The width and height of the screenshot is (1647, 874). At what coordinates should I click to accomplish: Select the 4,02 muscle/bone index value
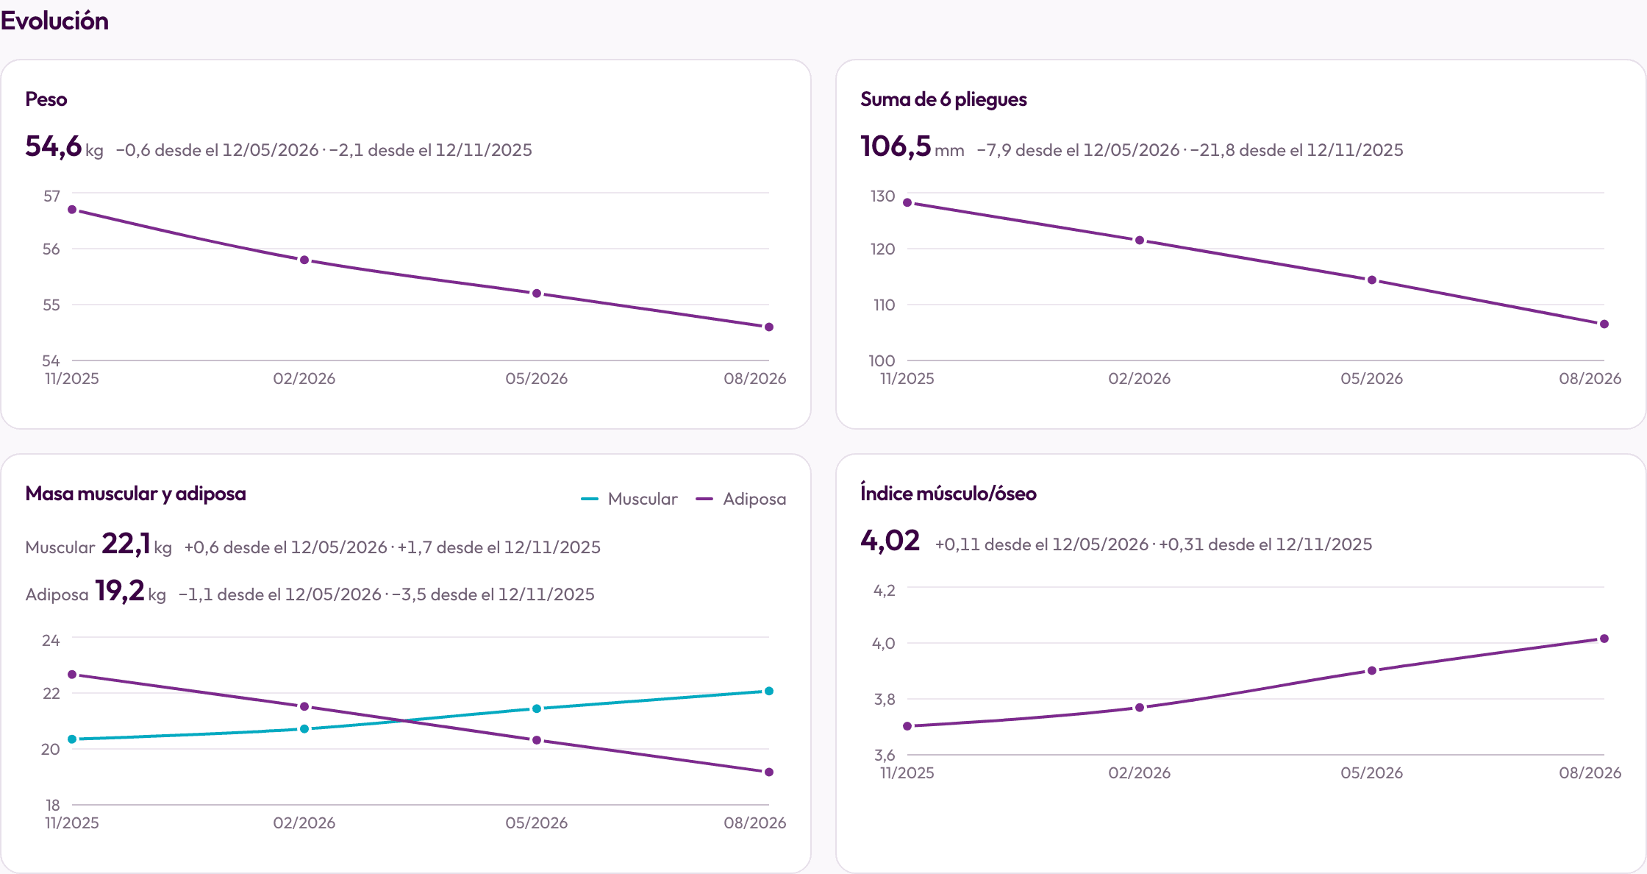890,541
